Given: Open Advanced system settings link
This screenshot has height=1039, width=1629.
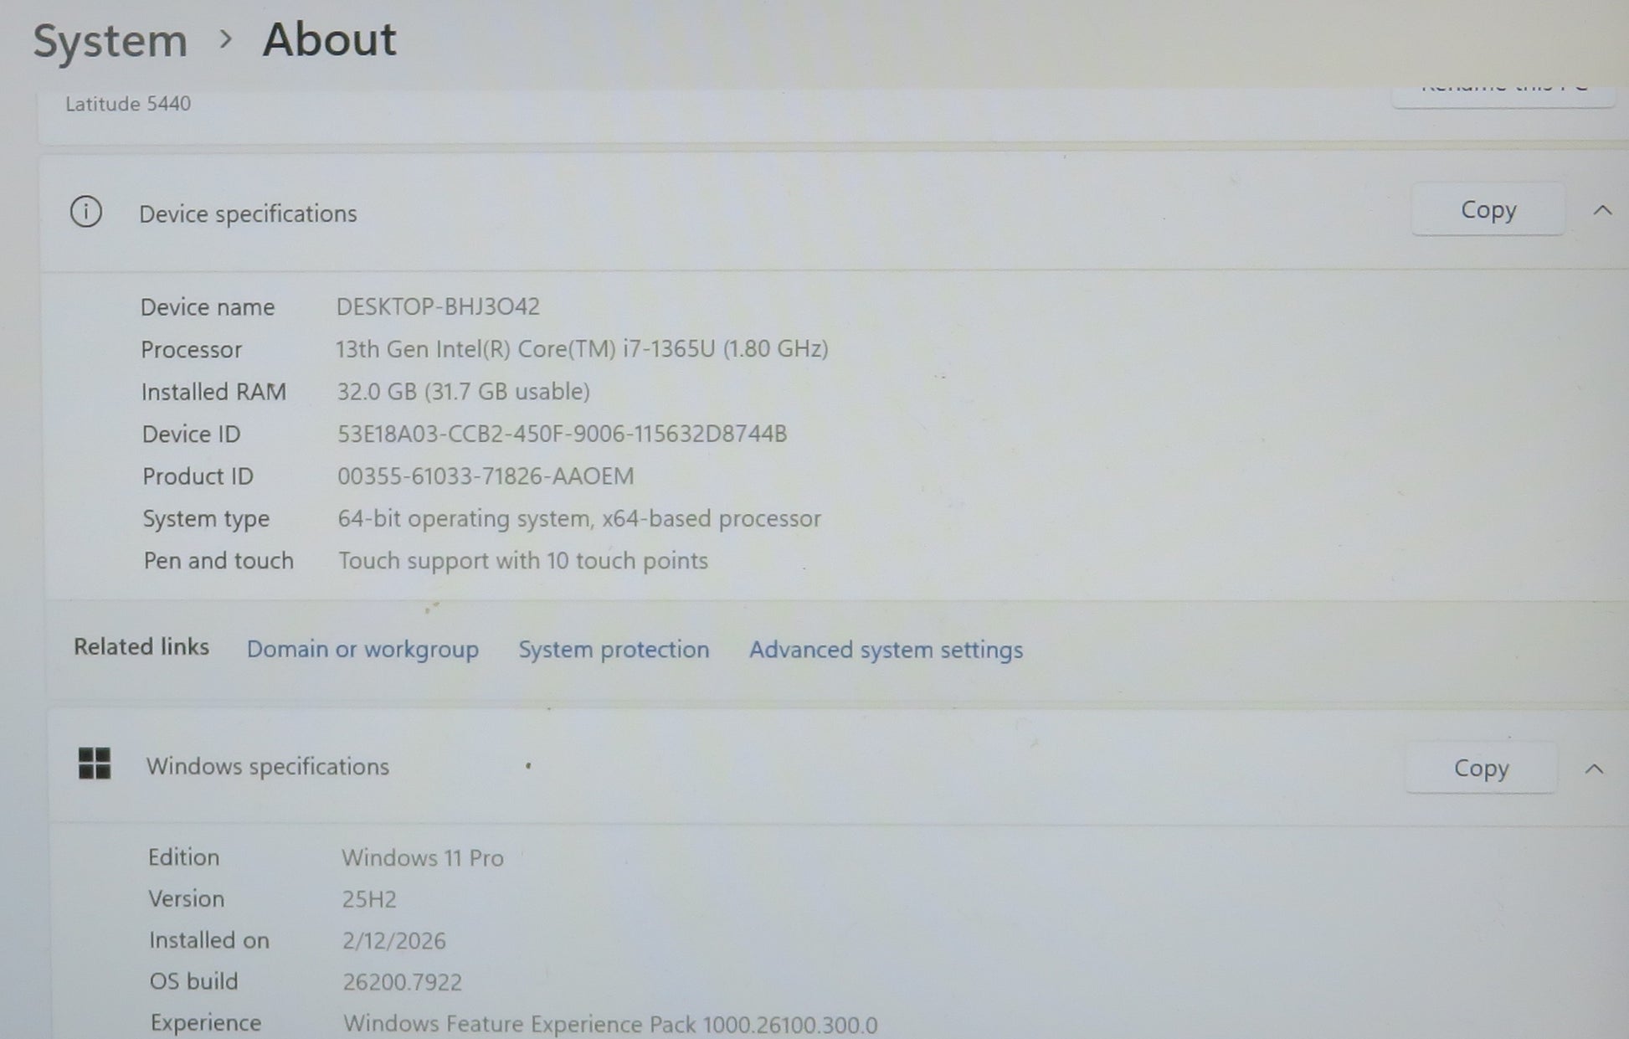Looking at the screenshot, I should [x=886, y=650].
